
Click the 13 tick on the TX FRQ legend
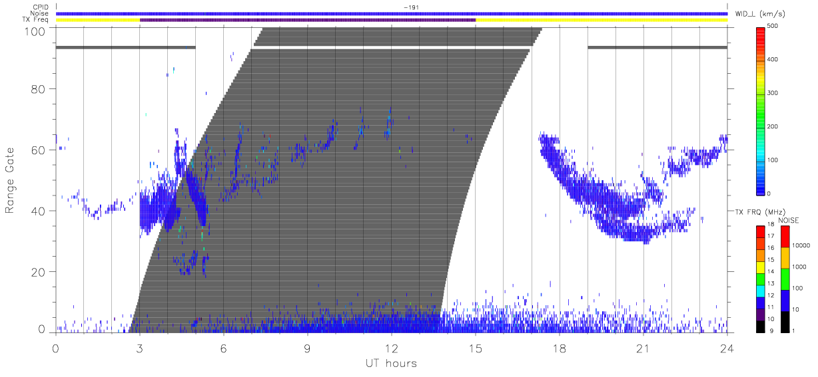click(x=771, y=283)
